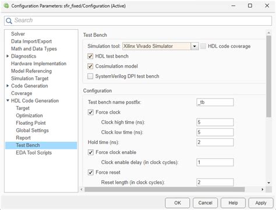Click the vertical scrollbar down arrow
The image size is (276, 210).
pos(268,183)
